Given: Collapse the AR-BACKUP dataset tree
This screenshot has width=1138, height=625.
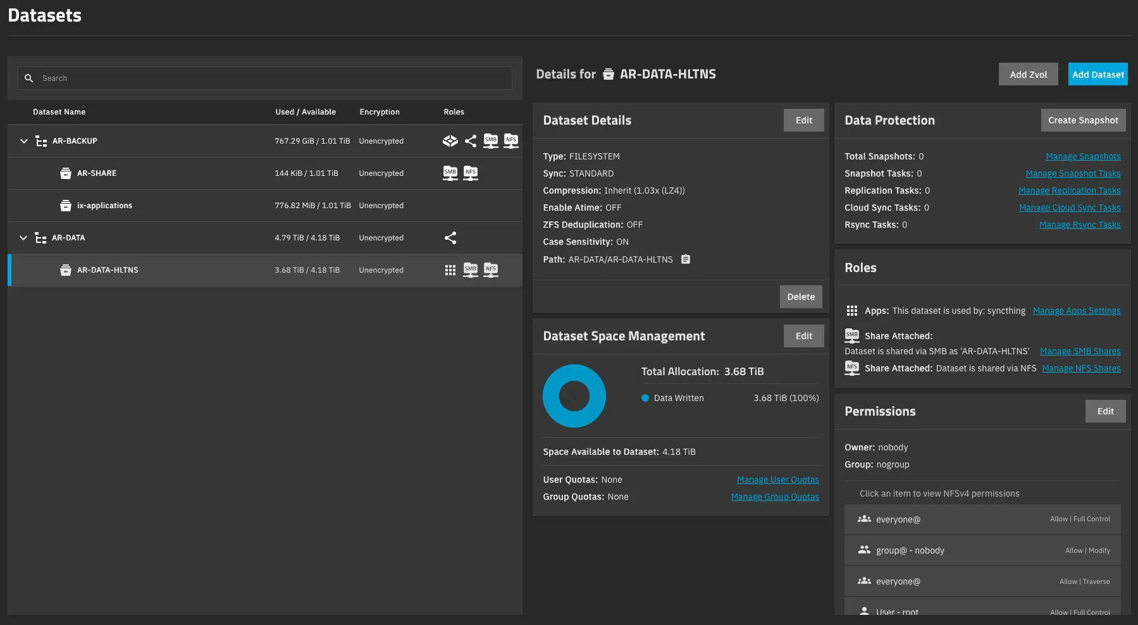Looking at the screenshot, I should pyautogui.click(x=24, y=141).
